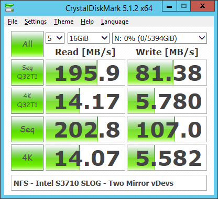The height and width of the screenshot is (199, 218).
Task: Open the Settings menu
Action: click(x=36, y=22)
